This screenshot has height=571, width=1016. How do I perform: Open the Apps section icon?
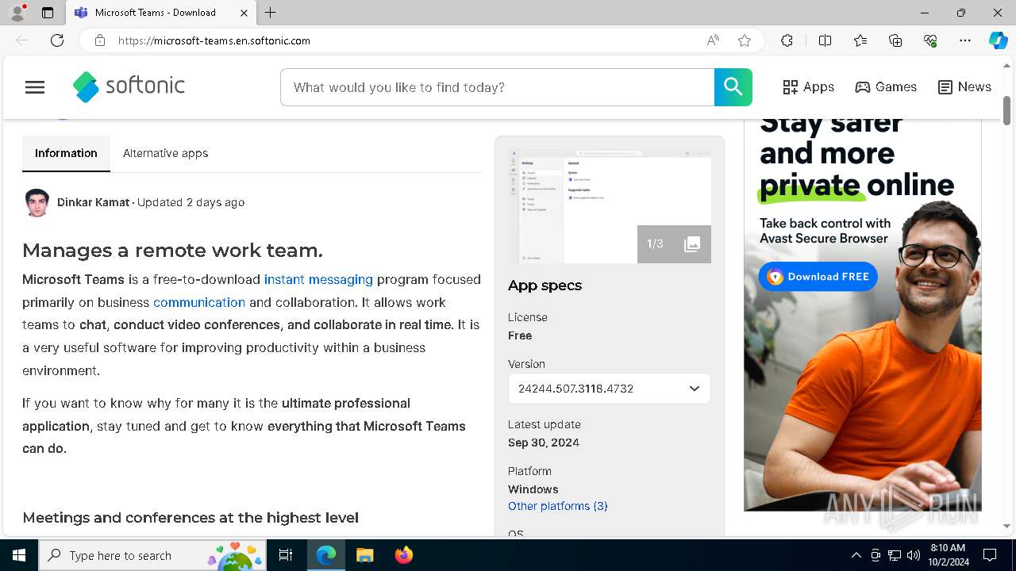[790, 87]
